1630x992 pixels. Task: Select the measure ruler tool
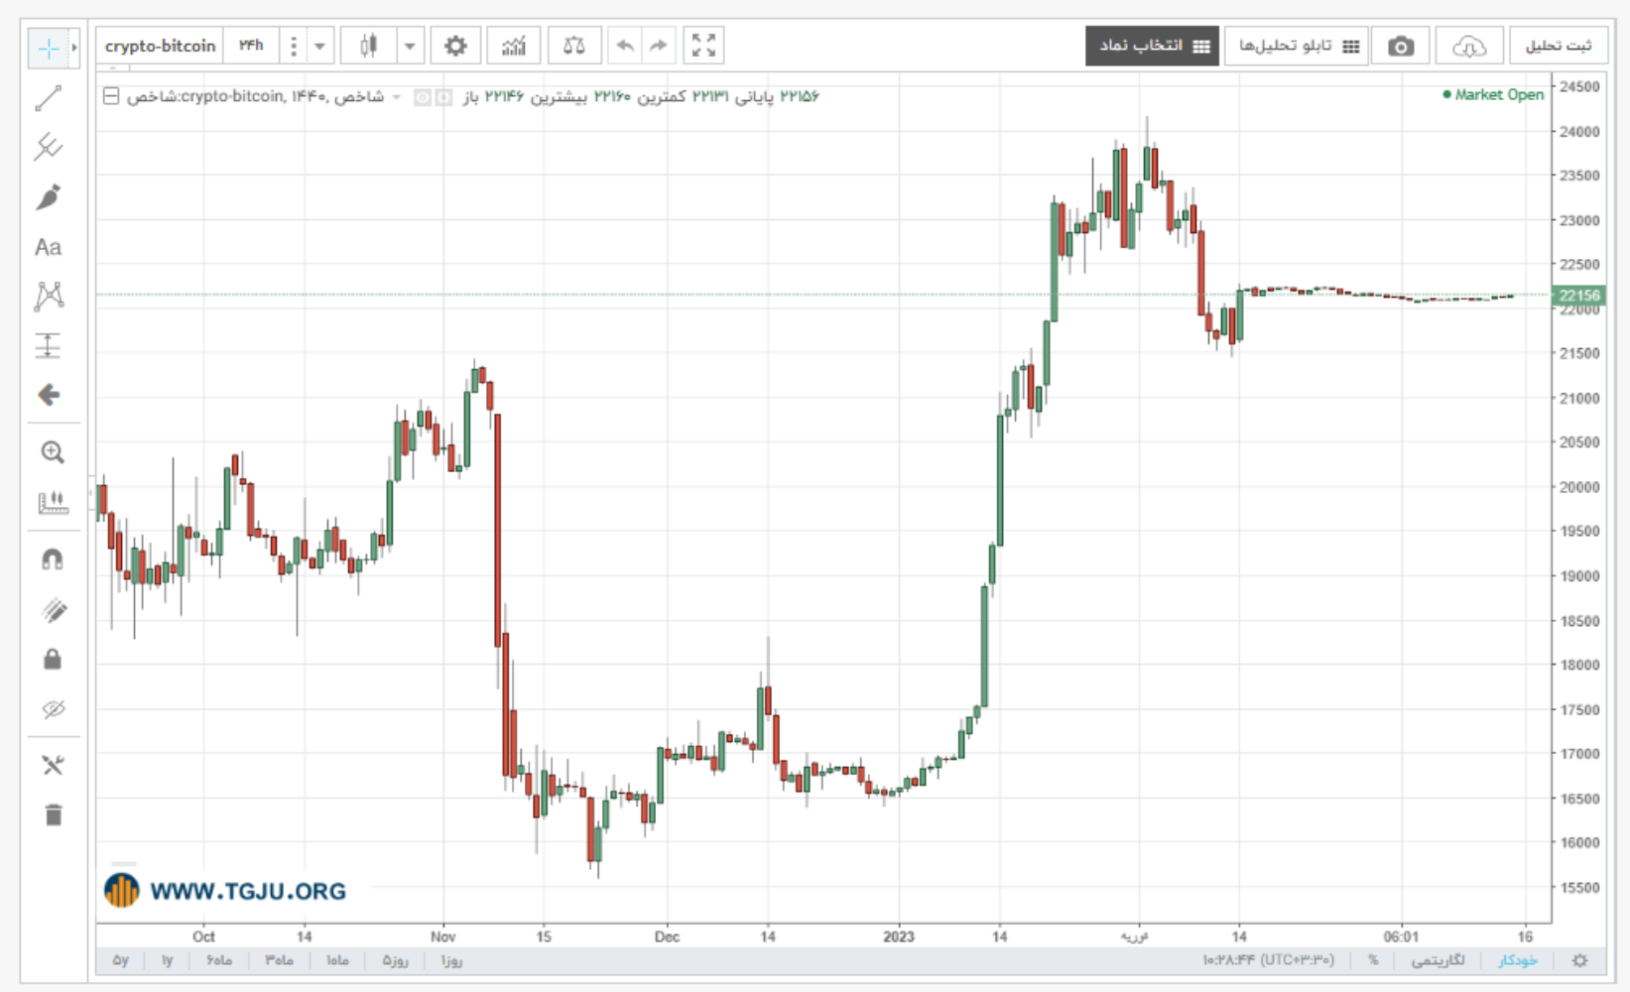pos(53,502)
